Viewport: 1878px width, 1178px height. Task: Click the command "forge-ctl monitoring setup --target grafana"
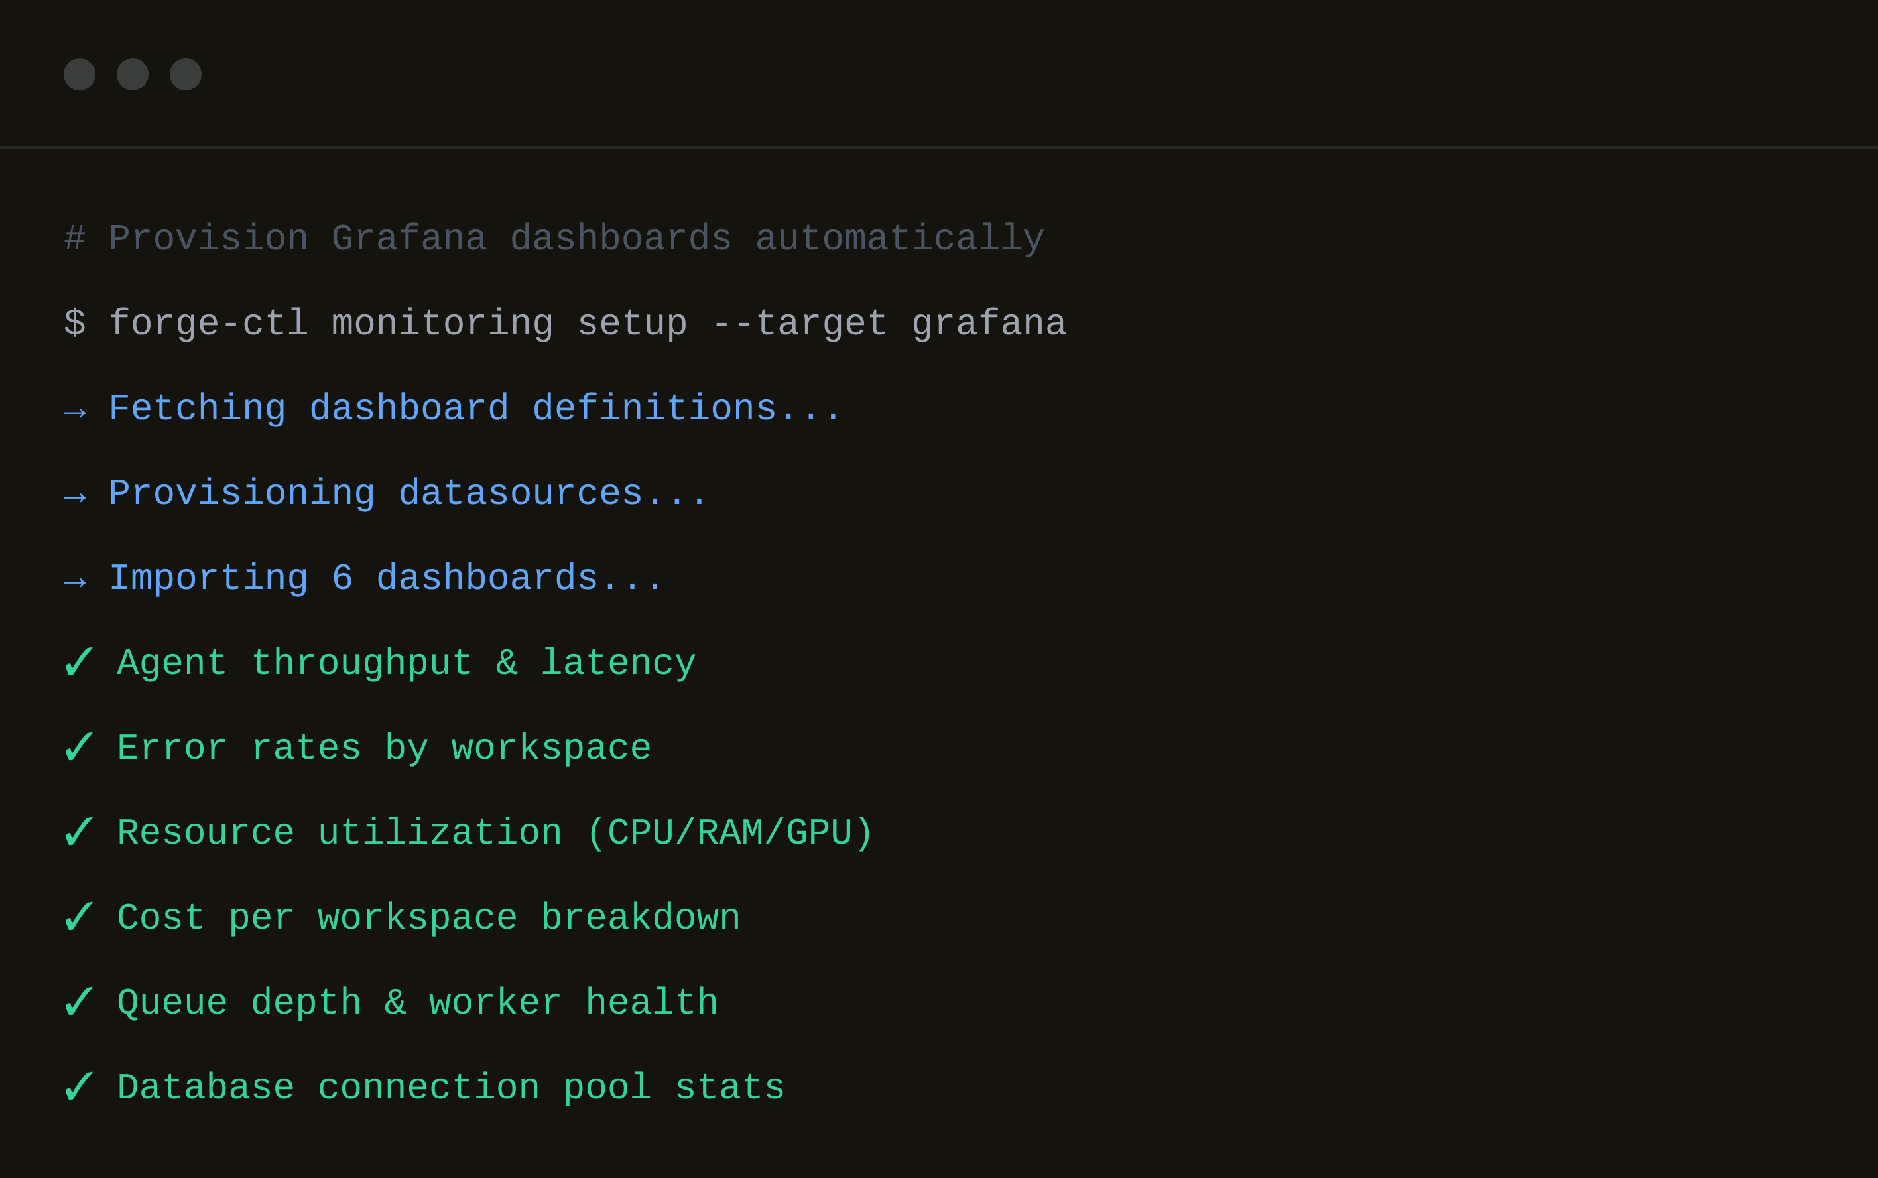tap(588, 323)
